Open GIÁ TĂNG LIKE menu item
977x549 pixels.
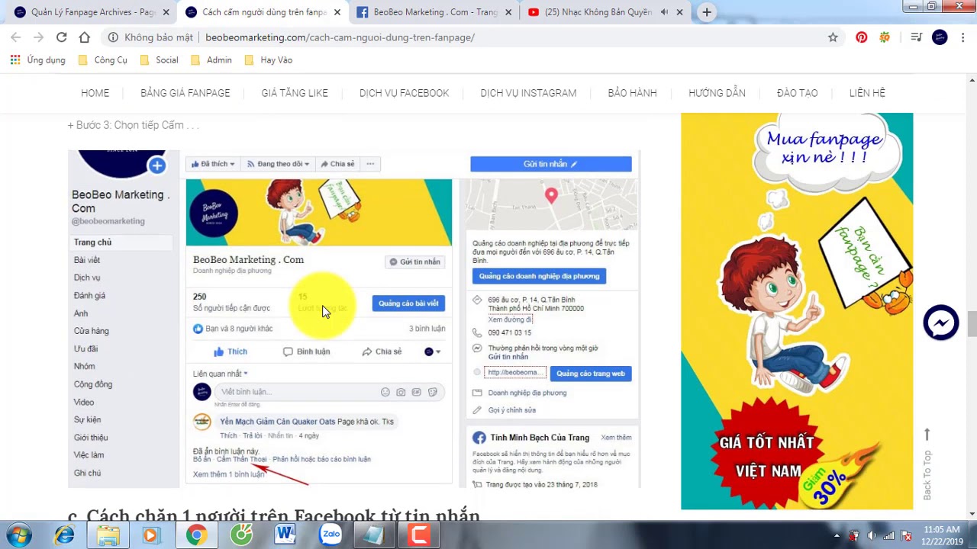pos(295,93)
